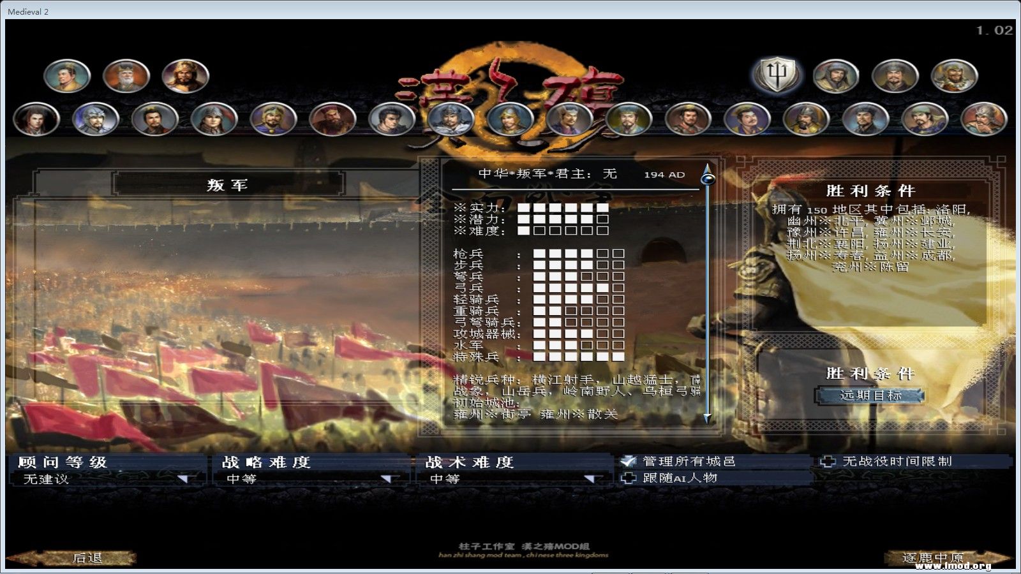Choose the red-capped dark-bearded faction portrait
The width and height of the screenshot is (1021, 574).
tap(332, 119)
